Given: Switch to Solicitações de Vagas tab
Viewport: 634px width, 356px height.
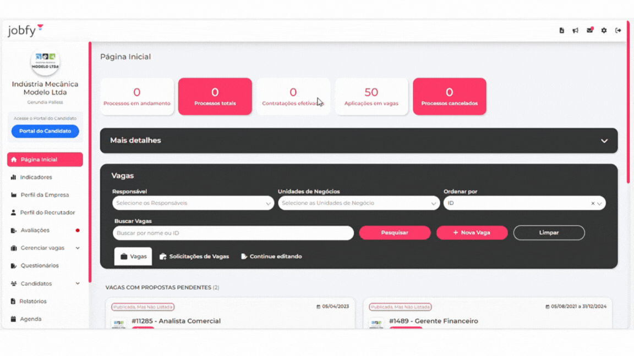Looking at the screenshot, I should (194, 257).
